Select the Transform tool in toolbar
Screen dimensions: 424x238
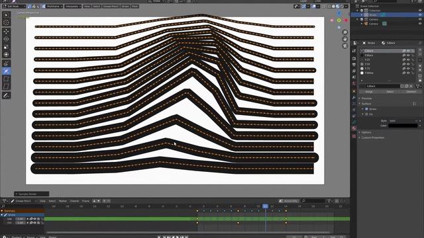point(6,54)
